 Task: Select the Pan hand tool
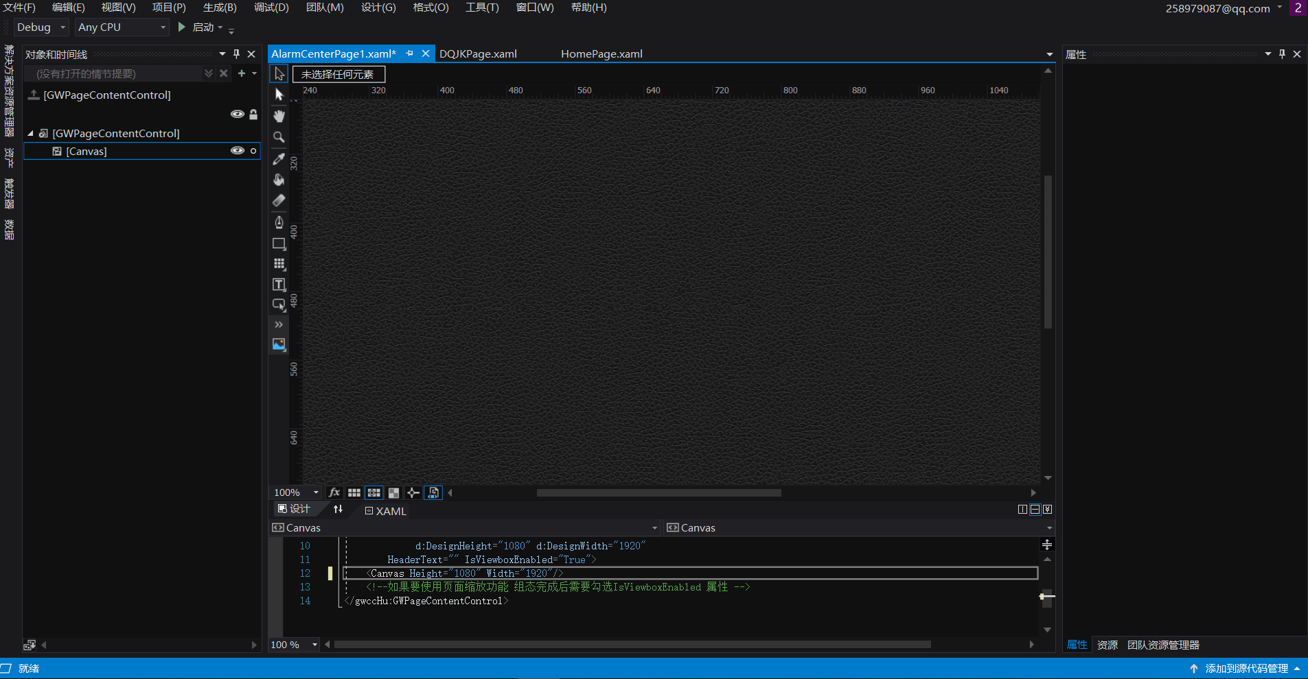pyautogui.click(x=279, y=116)
